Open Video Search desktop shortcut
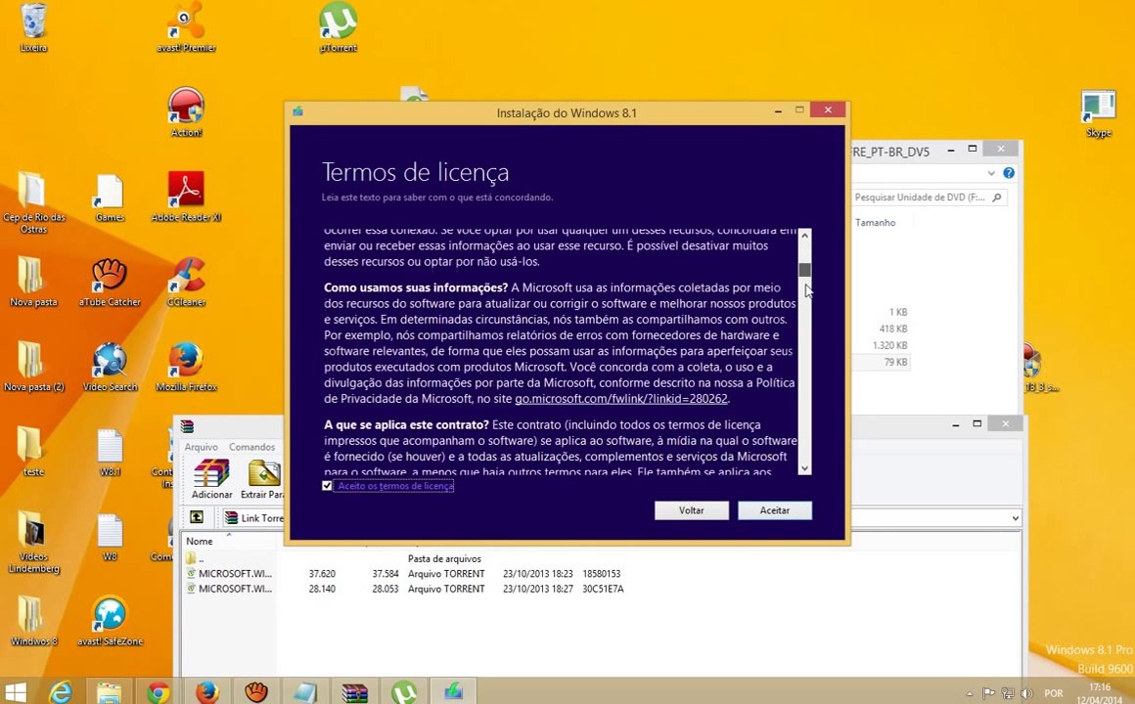1135x704 pixels. click(110, 367)
